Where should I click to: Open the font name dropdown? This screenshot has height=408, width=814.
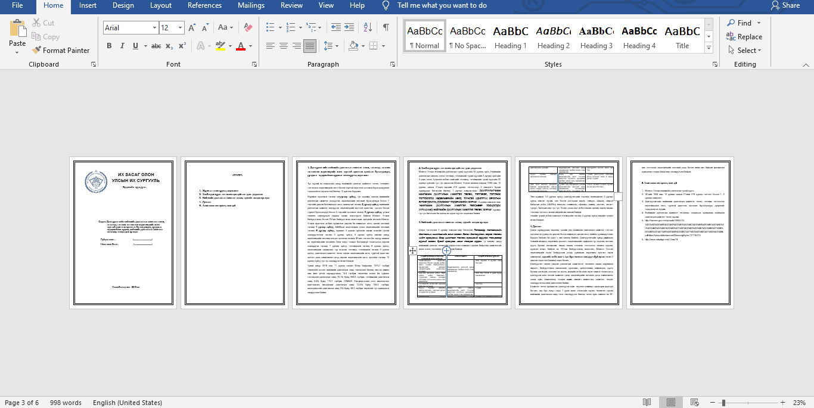[154, 28]
